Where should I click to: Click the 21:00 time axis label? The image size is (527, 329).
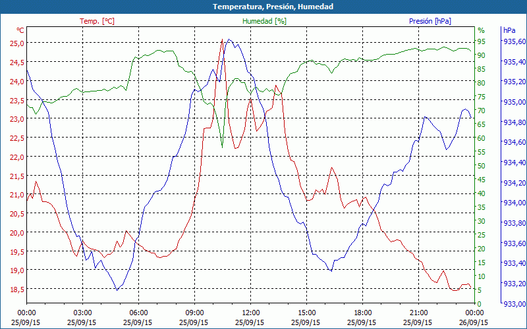[x=418, y=313]
